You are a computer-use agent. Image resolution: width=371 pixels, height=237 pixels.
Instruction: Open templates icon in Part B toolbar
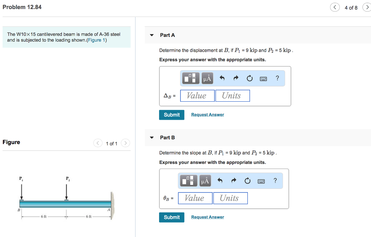[x=188, y=181]
